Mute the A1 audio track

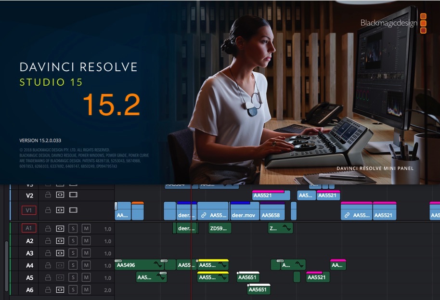click(x=86, y=228)
